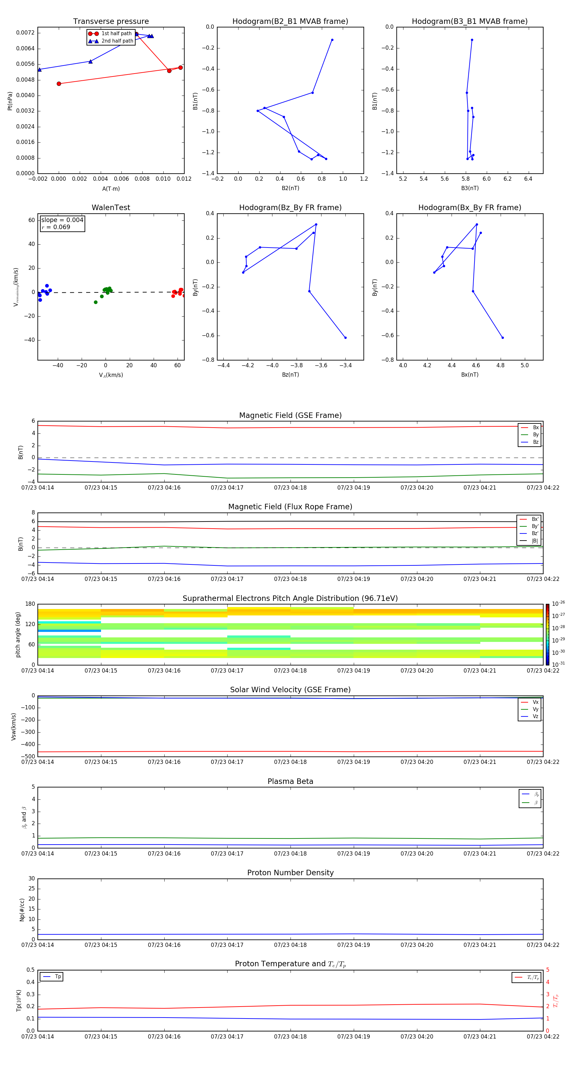The width and height of the screenshot is (581, 1065).
Task: Click the red Te/Tp right-axis label
Action: click(556, 1001)
